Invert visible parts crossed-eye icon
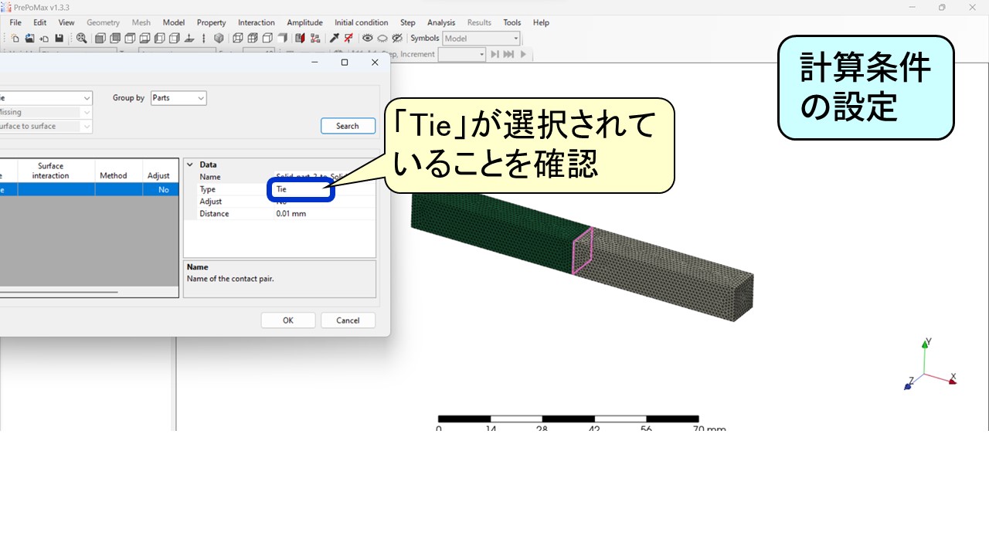The width and height of the screenshot is (989, 556). point(397,38)
